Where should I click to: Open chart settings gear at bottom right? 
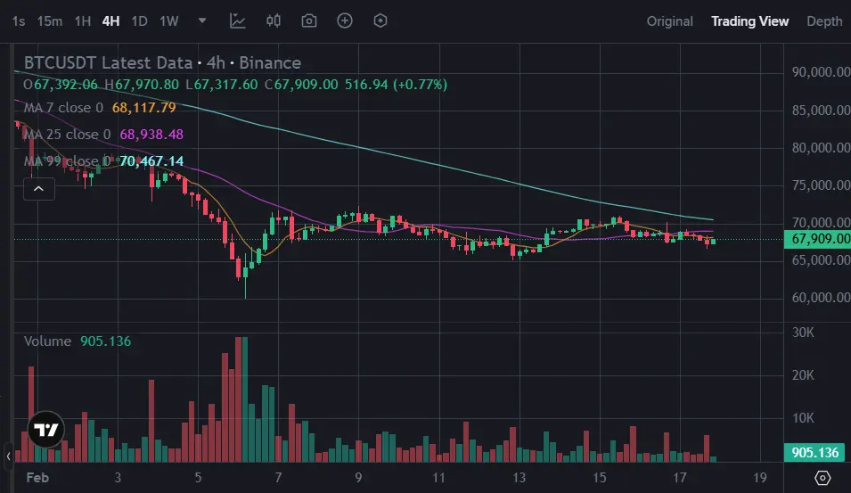[x=822, y=478]
